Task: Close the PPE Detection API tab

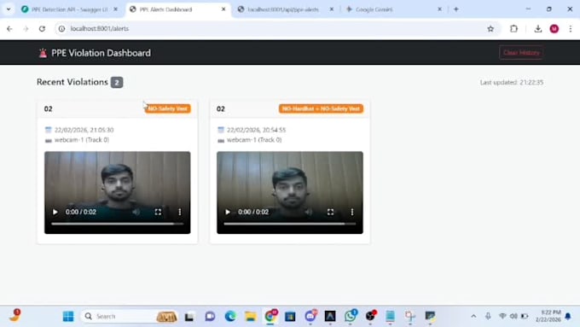Action: [x=115, y=9]
